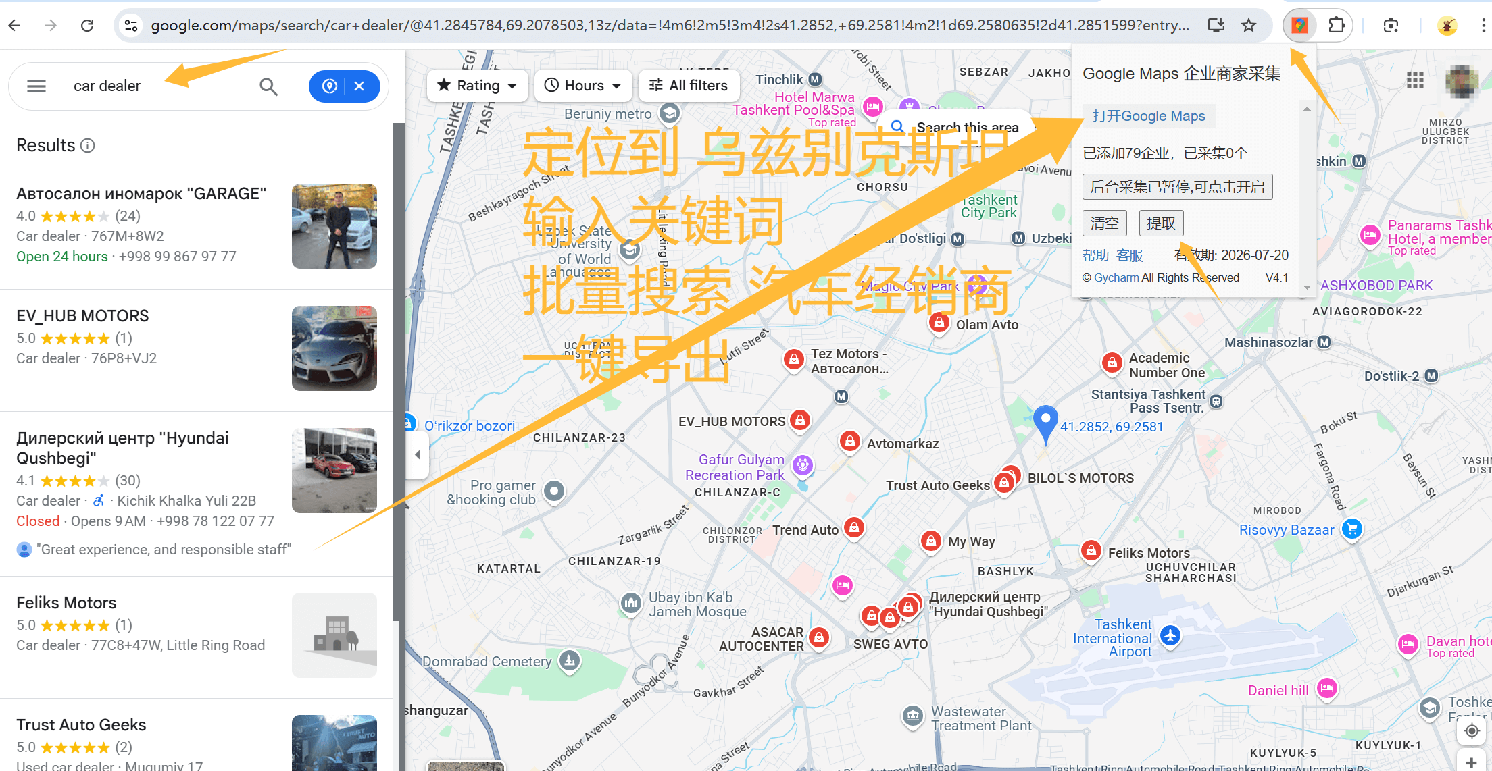The image size is (1492, 771).
Task: Toggle nearby search pin button
Action: click(330, 86)
